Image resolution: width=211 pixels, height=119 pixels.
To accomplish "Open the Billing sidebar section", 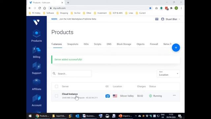I will coord(37,53).
